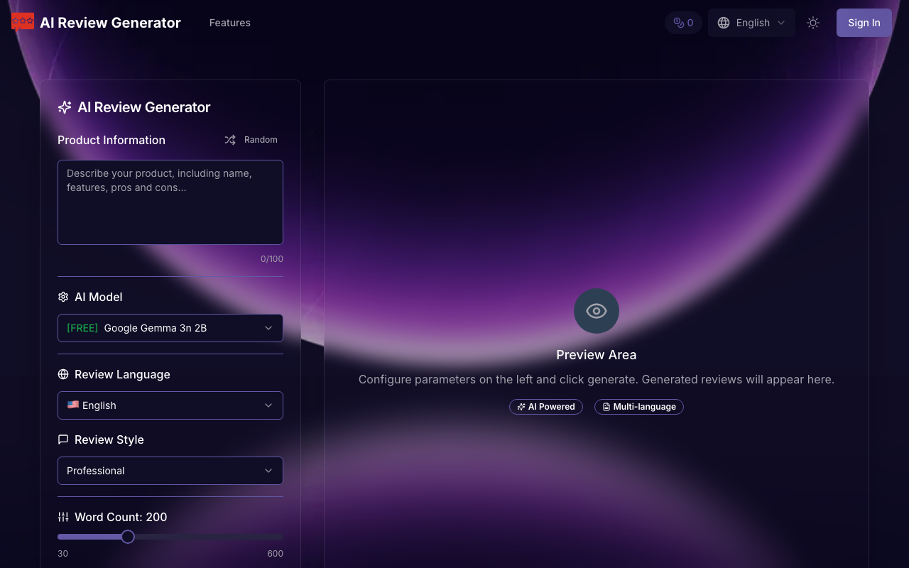Click the 0/100 character counter

tap(272, 259)
